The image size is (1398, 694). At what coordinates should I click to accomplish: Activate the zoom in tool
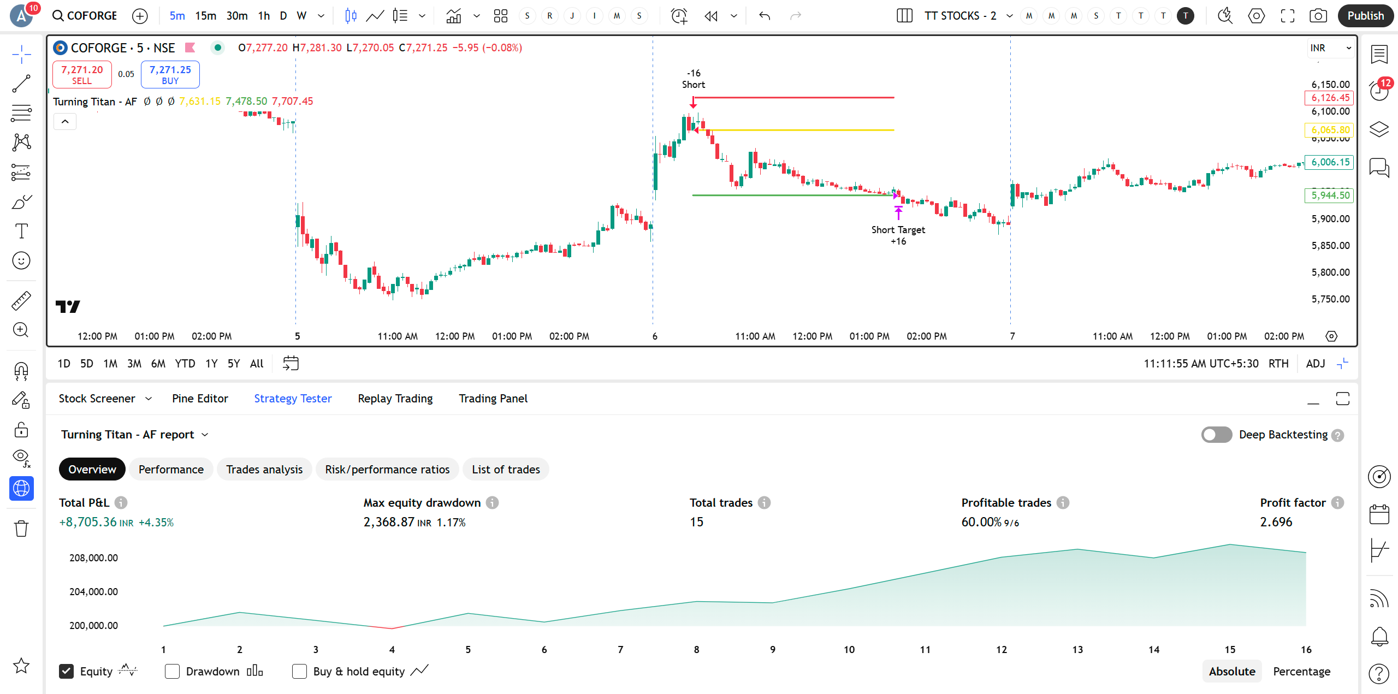(x=21, y=330)
